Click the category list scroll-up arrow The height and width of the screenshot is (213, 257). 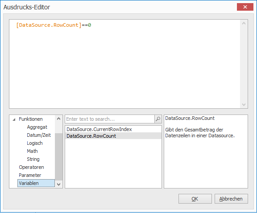pyautogui.click(x=59, y=119)
